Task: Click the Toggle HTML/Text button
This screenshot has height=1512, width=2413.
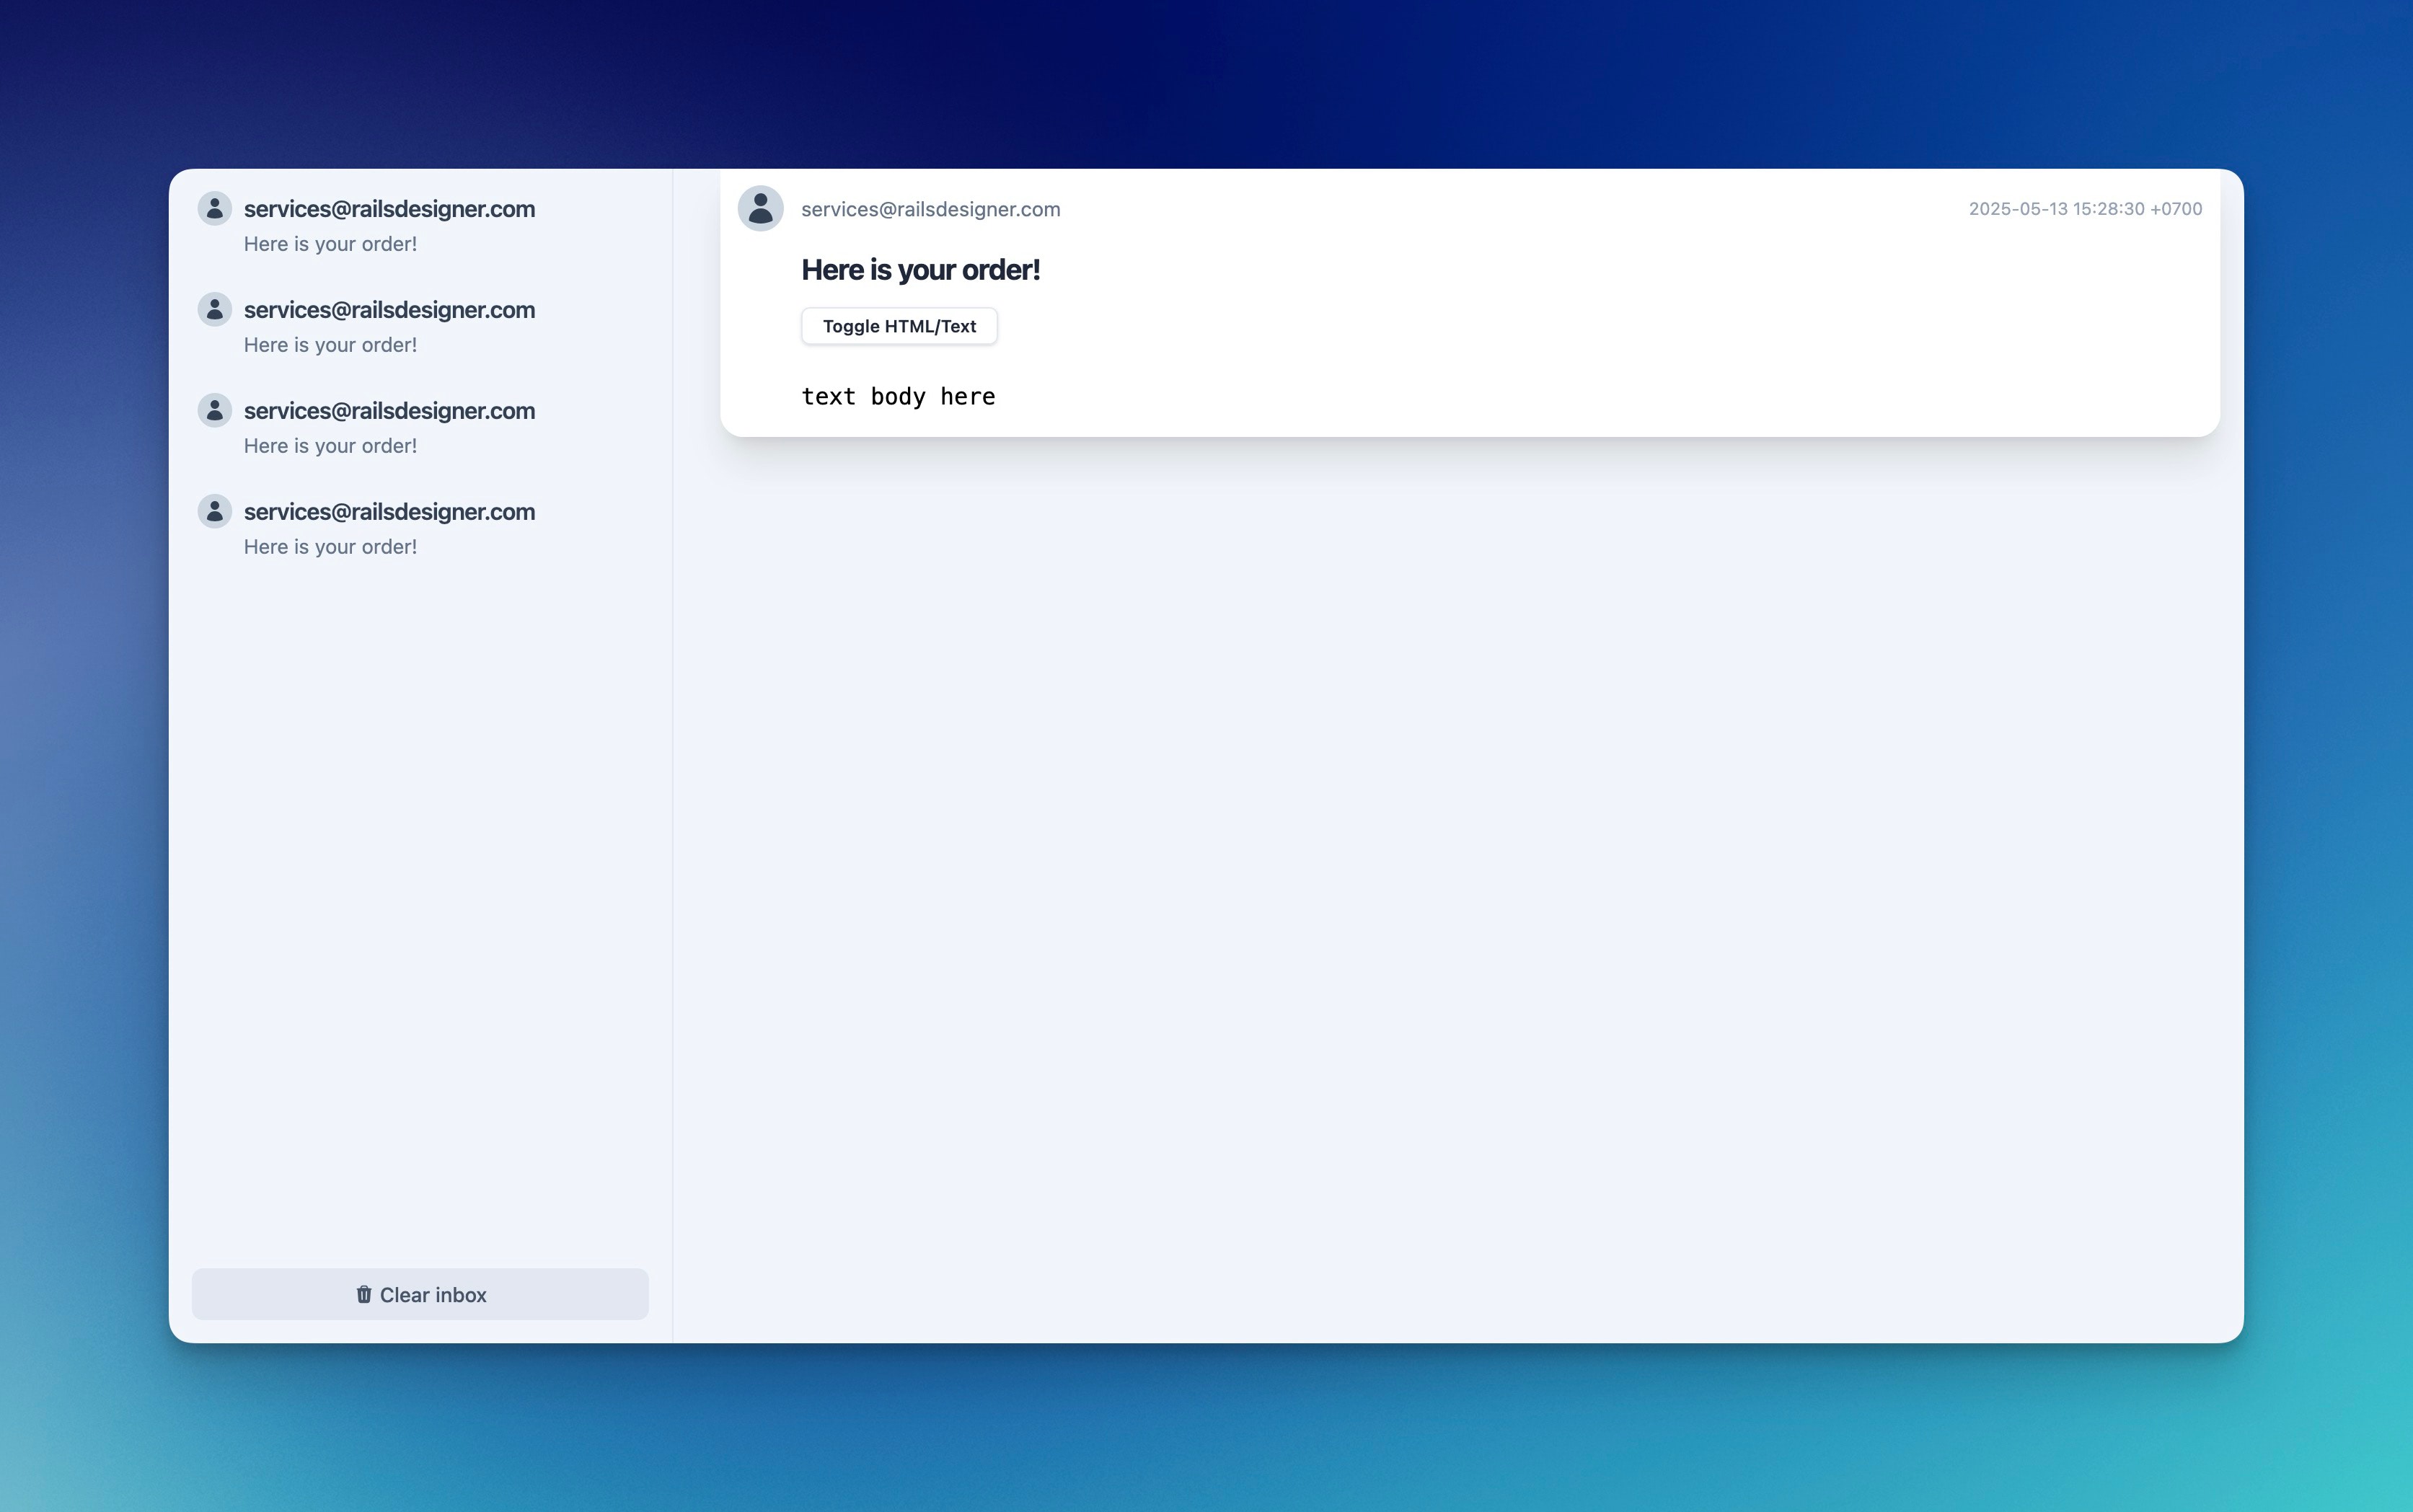Action: click(x=899, y=326)
